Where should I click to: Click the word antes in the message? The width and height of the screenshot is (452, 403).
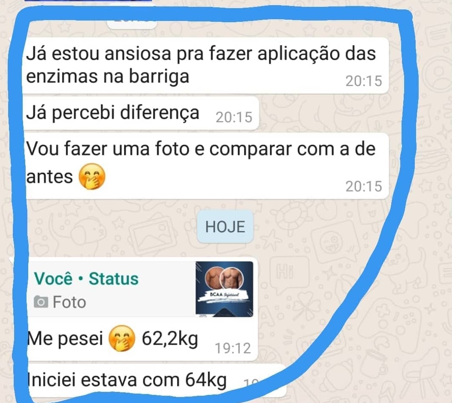tap(49, 176)
